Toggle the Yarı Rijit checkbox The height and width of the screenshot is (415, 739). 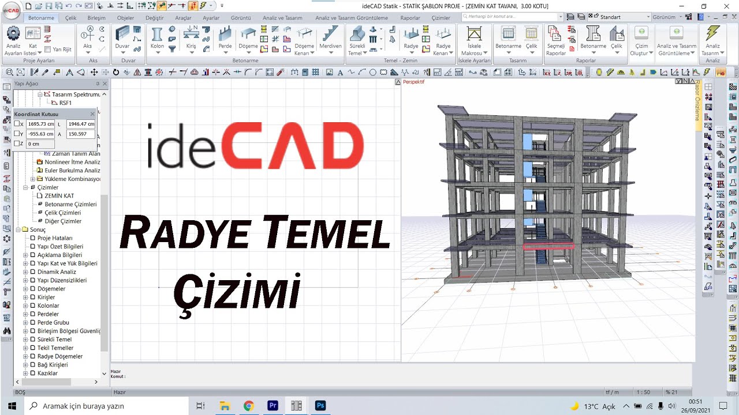[48, 50]
